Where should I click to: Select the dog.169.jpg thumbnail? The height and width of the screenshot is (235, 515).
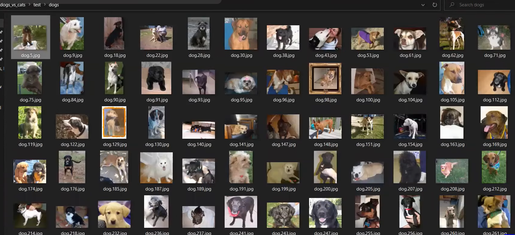pyautogui.click(x=494, y=122)
